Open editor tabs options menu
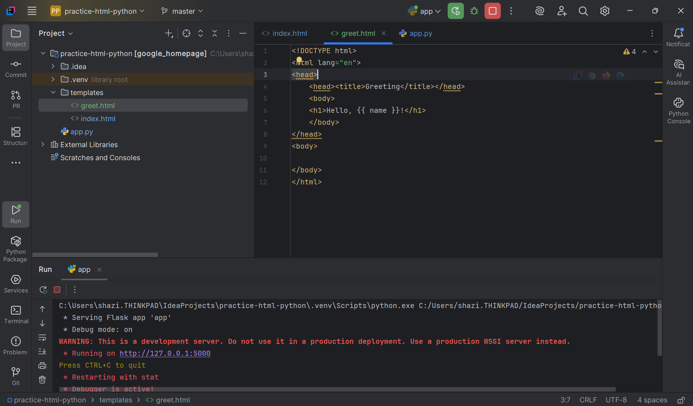Image resolution: width=693 pixels, height=406 pixels. click(x=652, y=33)
